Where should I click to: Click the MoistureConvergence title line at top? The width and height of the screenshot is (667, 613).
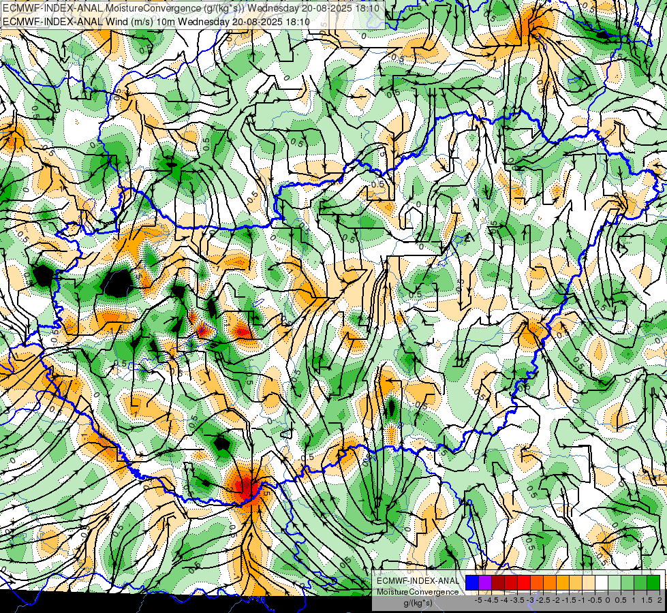191,8
